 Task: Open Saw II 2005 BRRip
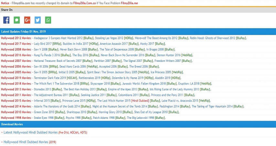(46, 72)
